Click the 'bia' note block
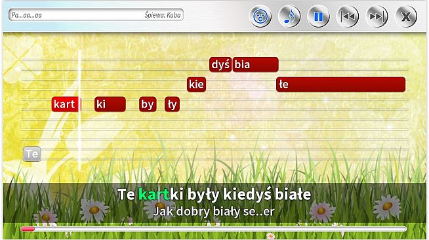 click(256, 64)
